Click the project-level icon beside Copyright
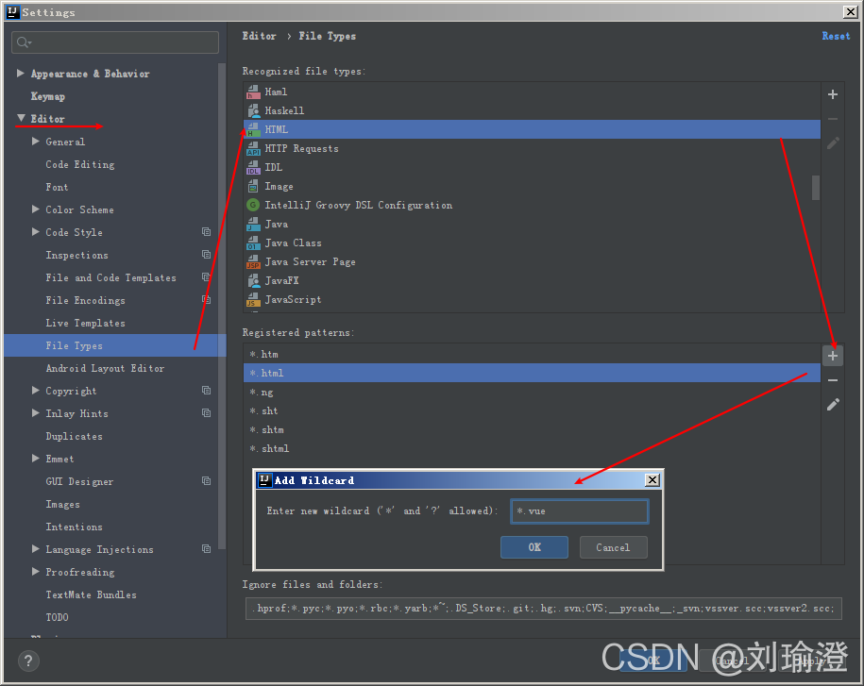Image resolution: width=864 pixels, height=686 pixels. tap(206, 391)
